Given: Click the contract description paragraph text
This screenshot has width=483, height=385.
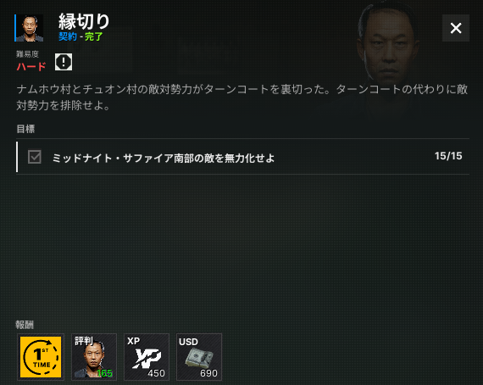Looking at the screenshot, I should tap(242, 97).
